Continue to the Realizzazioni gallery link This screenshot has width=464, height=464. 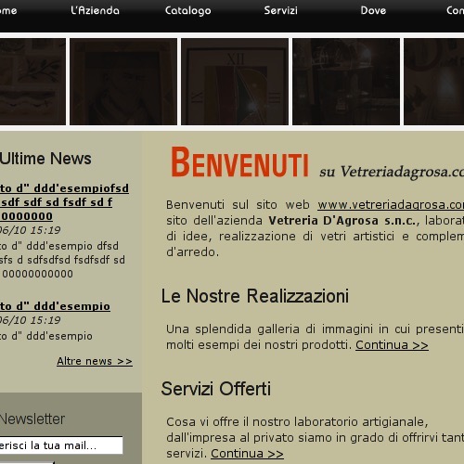pyautogui.click(x=392, y=344)
